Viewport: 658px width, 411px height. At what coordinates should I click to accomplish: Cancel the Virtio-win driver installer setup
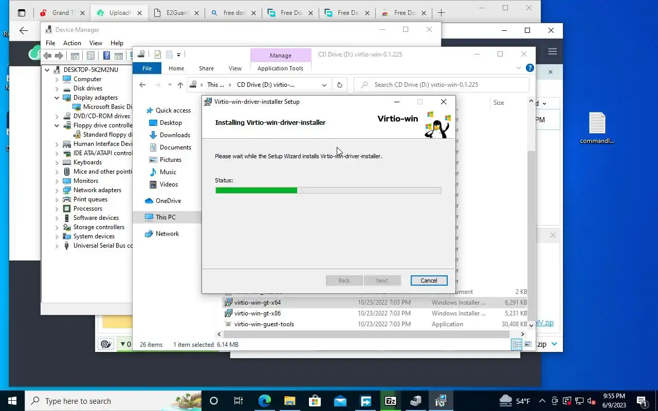429,281
